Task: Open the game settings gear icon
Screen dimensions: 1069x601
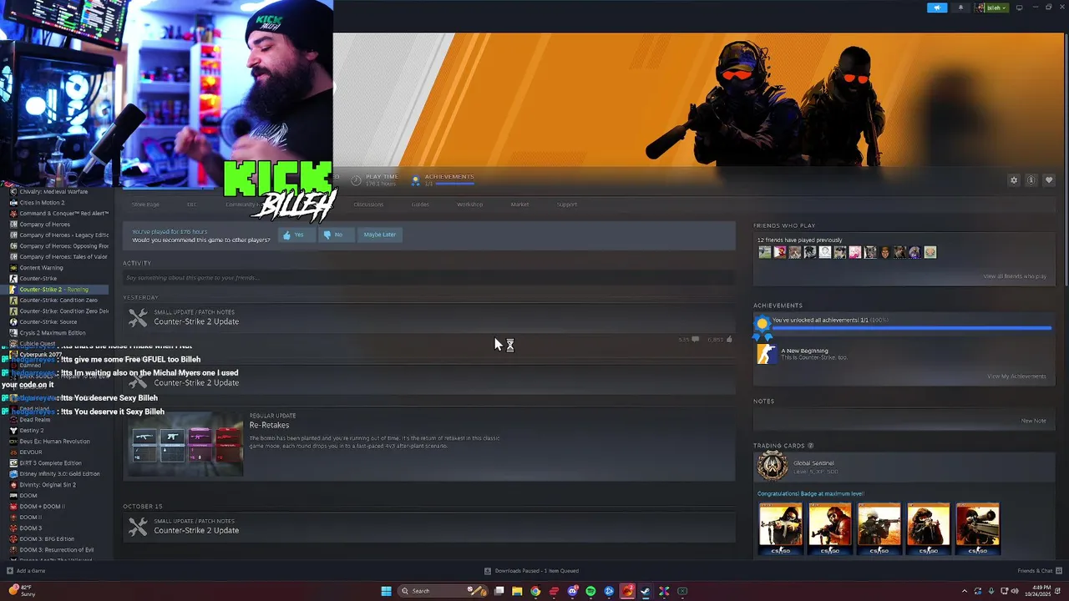Action: pyautogui.click(x=1014, y=180)
